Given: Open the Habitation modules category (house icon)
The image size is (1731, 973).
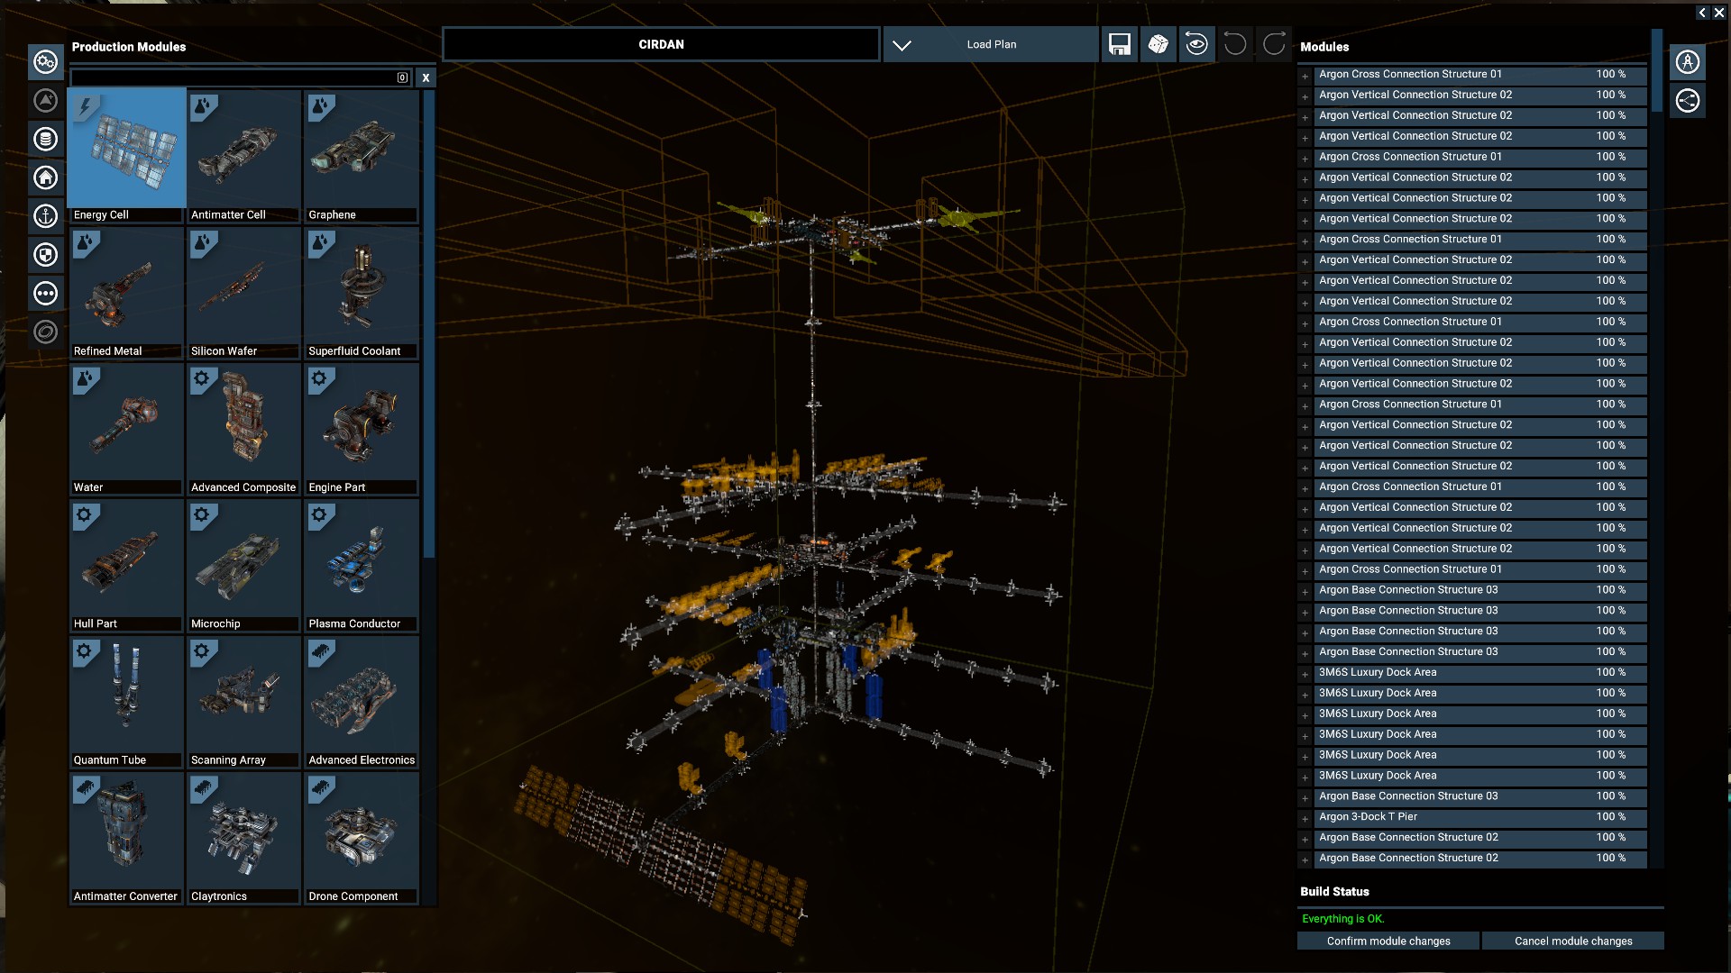Looking at the screenshot, I should pyautogui.click(x=46, y=177).
